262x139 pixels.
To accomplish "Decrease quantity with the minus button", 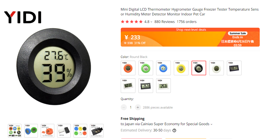I will (x=124, y=107).
